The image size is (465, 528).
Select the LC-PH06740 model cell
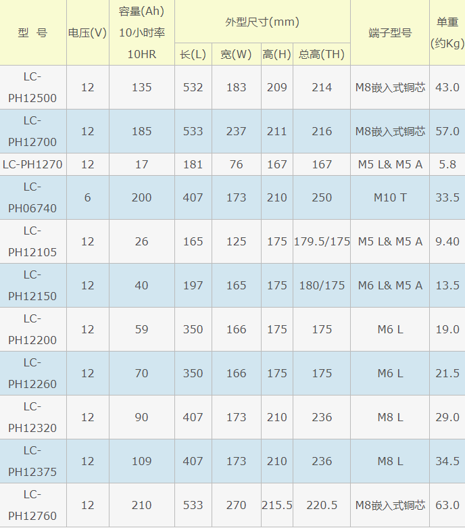pyautogui.click(x=32, y=197)
